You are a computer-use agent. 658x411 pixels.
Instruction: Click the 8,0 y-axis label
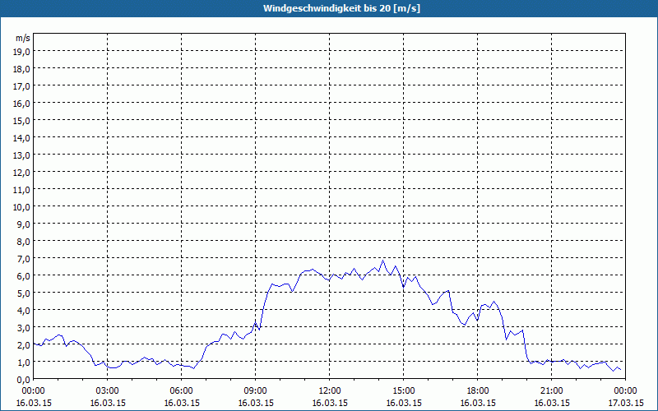[x=23, y=242]
